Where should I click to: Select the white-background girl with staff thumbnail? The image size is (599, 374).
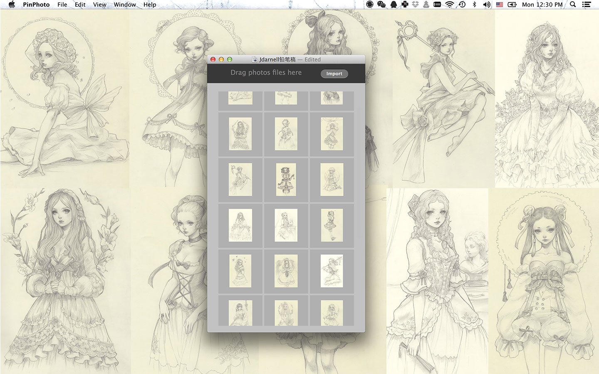[332, 271]
